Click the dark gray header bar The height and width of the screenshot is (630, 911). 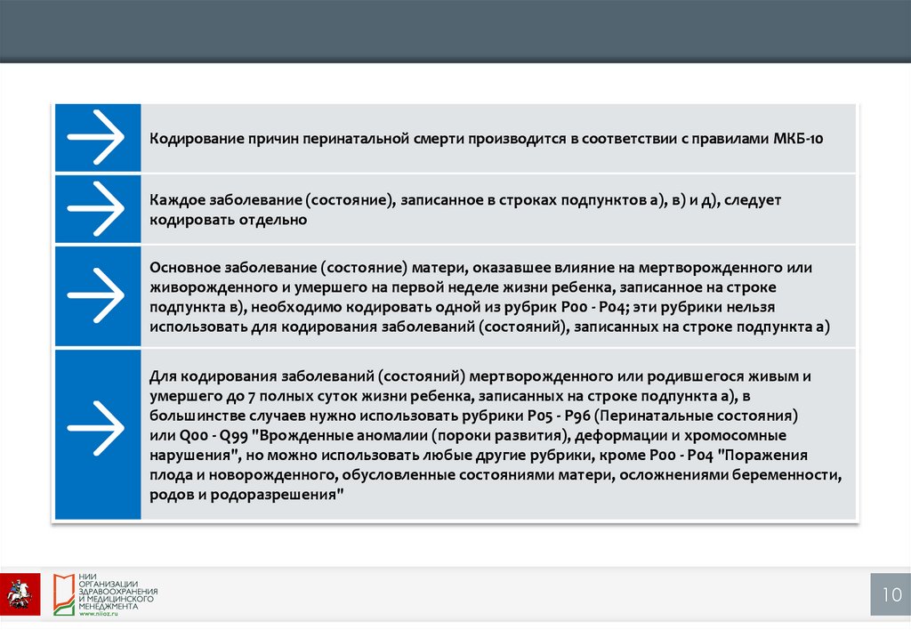tap(455, 31)
